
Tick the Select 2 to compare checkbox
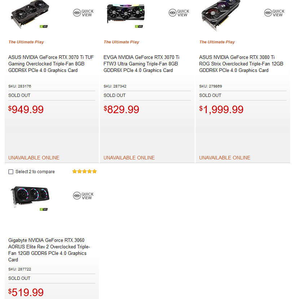point(11,172)
